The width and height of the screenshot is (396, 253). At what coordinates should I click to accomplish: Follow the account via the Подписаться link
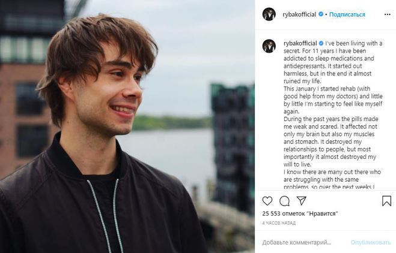tap(347, 14)
